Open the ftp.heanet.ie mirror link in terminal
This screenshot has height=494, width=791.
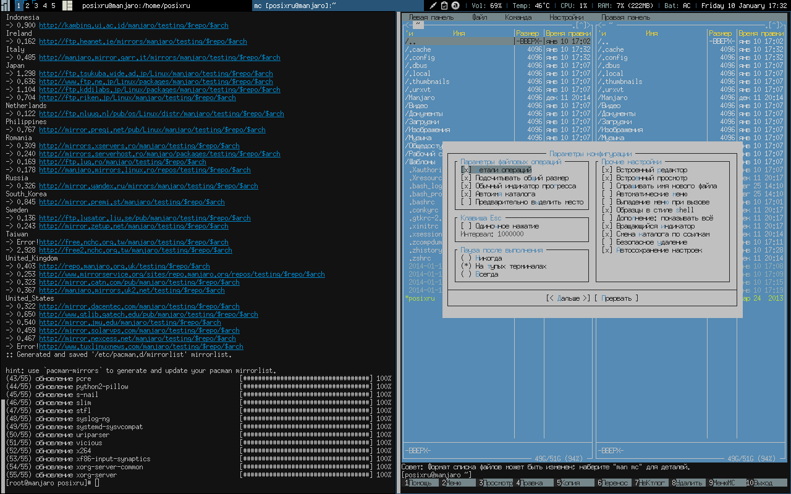(x=143, y=41)
